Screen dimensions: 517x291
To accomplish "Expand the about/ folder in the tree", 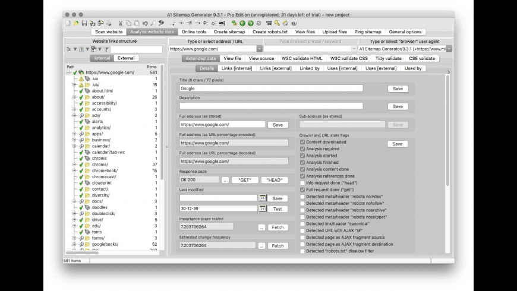I will pos(74,97).
